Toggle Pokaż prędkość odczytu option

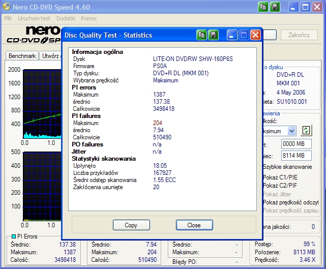290,202
